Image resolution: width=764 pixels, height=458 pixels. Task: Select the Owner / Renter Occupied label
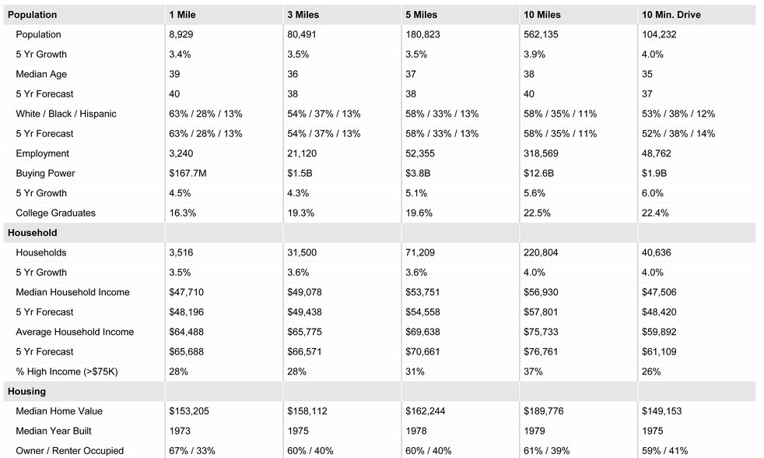pos(69,451)
